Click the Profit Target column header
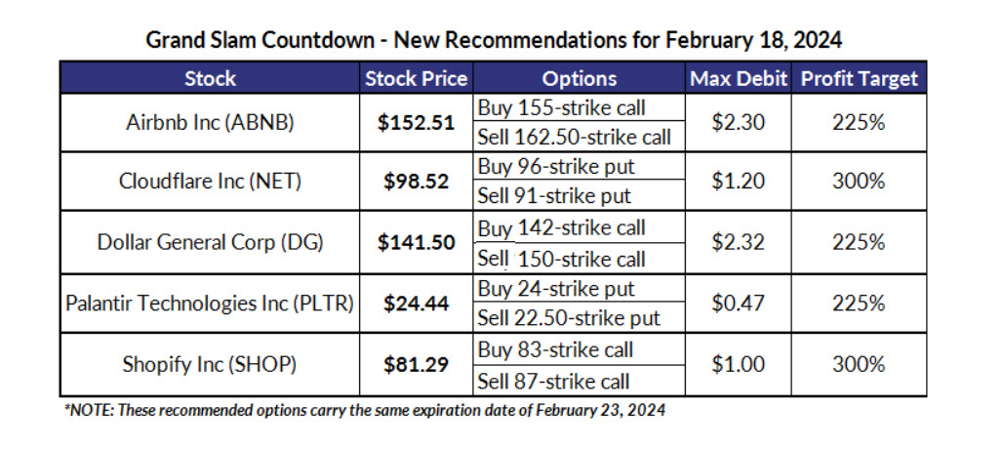This screenshot has width=1003, height=449. (x=859, y=78)
